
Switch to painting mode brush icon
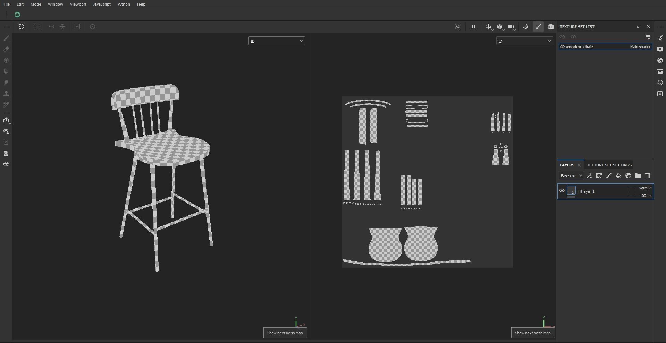coord(538,27)
